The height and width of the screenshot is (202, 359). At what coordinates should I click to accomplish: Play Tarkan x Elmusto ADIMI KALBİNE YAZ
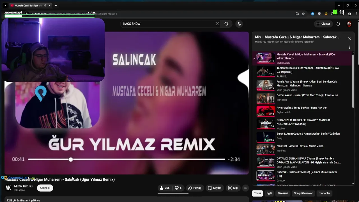click(x=302, y=72)
